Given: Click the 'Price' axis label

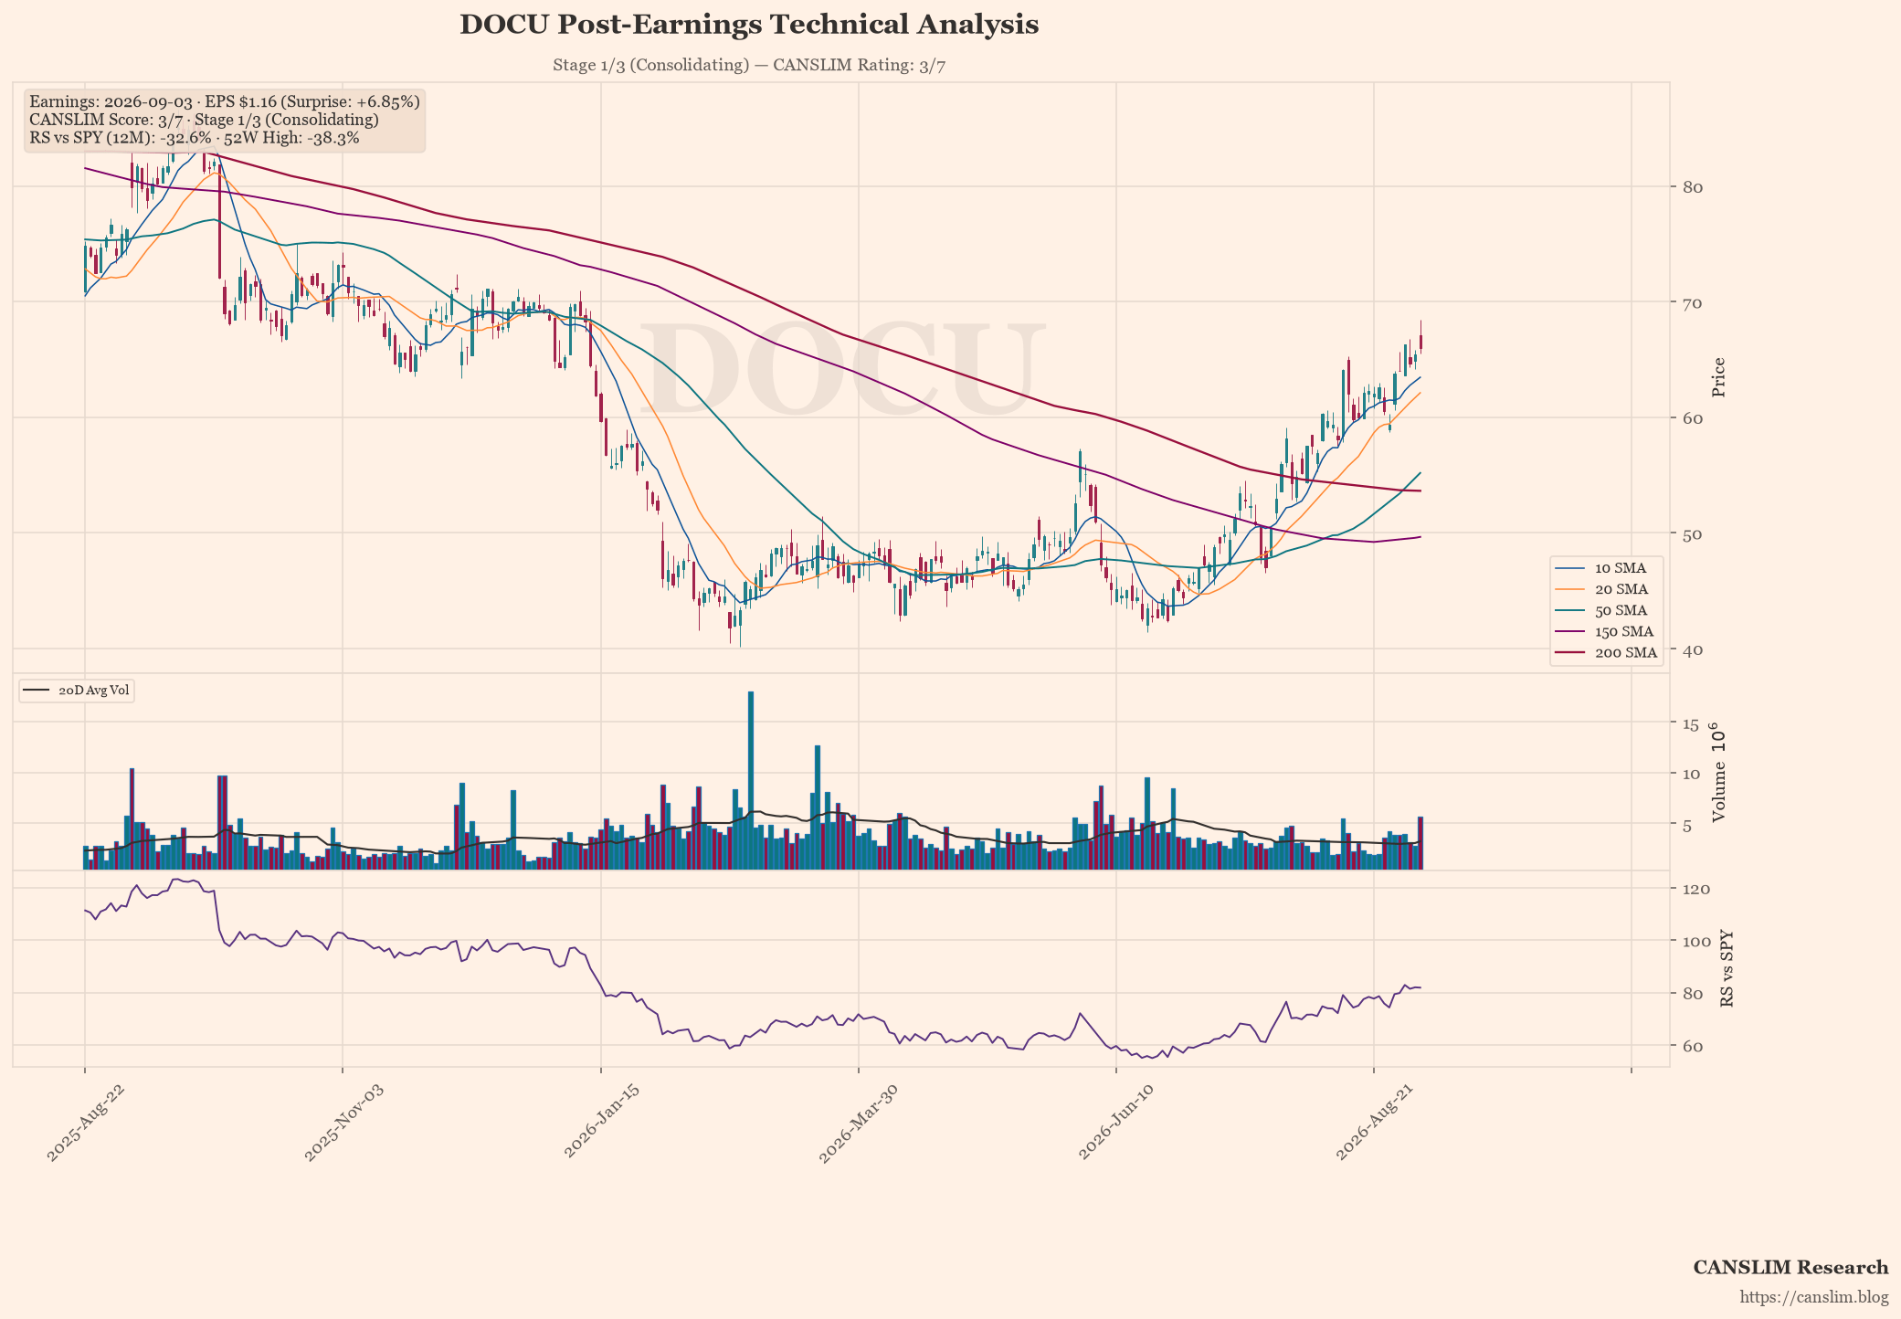Looking at the screenshot, I should coord(1718,377).
